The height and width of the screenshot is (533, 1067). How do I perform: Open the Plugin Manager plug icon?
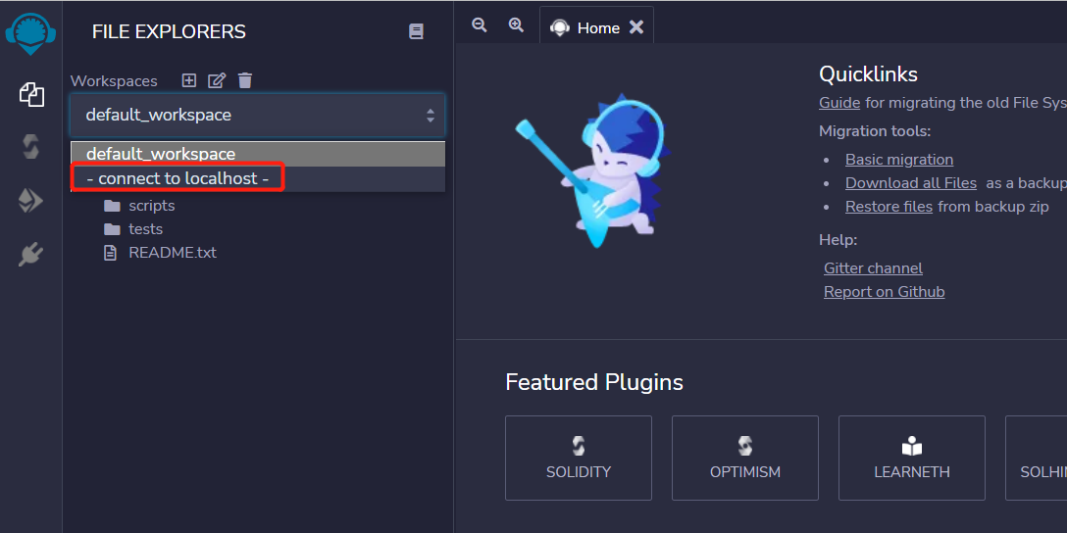click(x=31, y=255)
